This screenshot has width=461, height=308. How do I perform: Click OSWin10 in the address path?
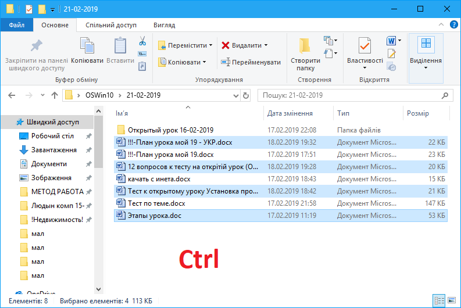point(99,95)
